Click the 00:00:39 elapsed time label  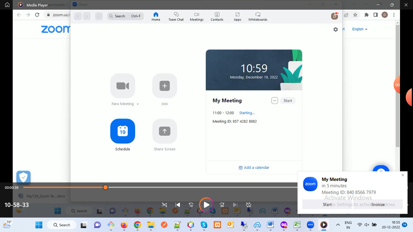click(x=11, y=188)
